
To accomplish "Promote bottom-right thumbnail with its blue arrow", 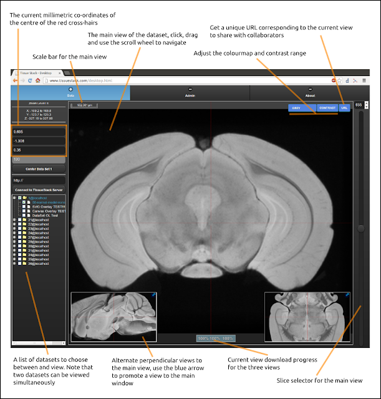I will (347, 295).
